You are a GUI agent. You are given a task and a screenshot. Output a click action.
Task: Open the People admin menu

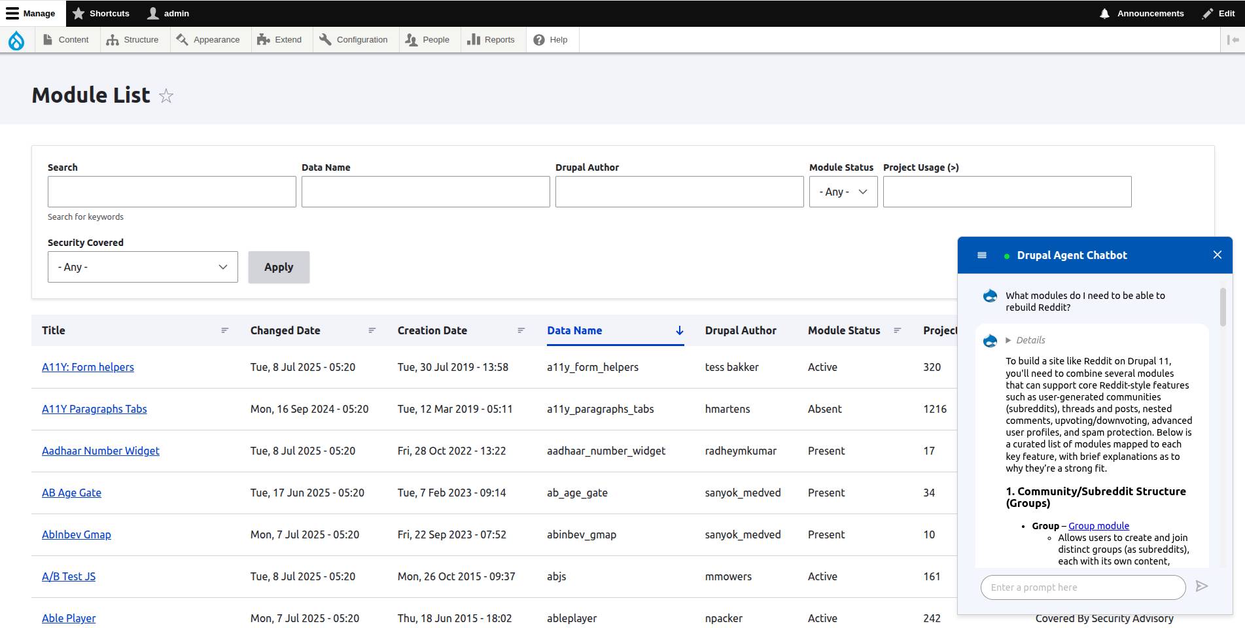click(x=427, y=40)
